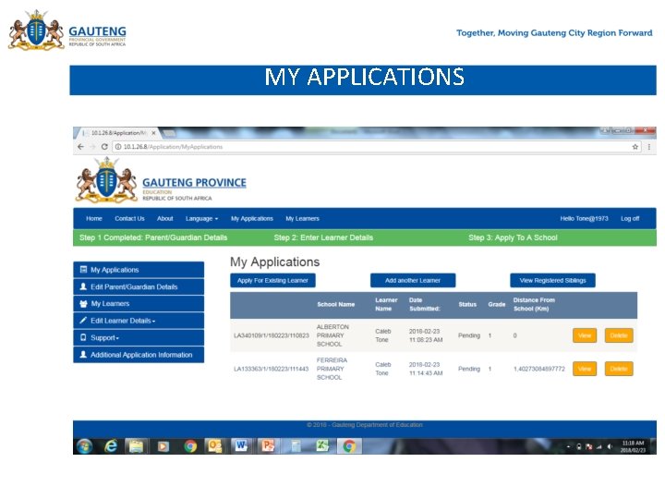The width and height of the screenshot is (665, 499).
Task: Open PowerPoint from the taskbar
Action: click(268, 446)
